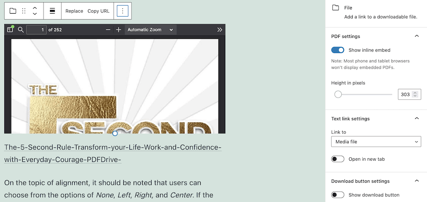Screen dimensions: 427x202
Task: Click the paragraph starting 'On the topic of alignment'
Action: pyautogui.click(x=108, y=189)
